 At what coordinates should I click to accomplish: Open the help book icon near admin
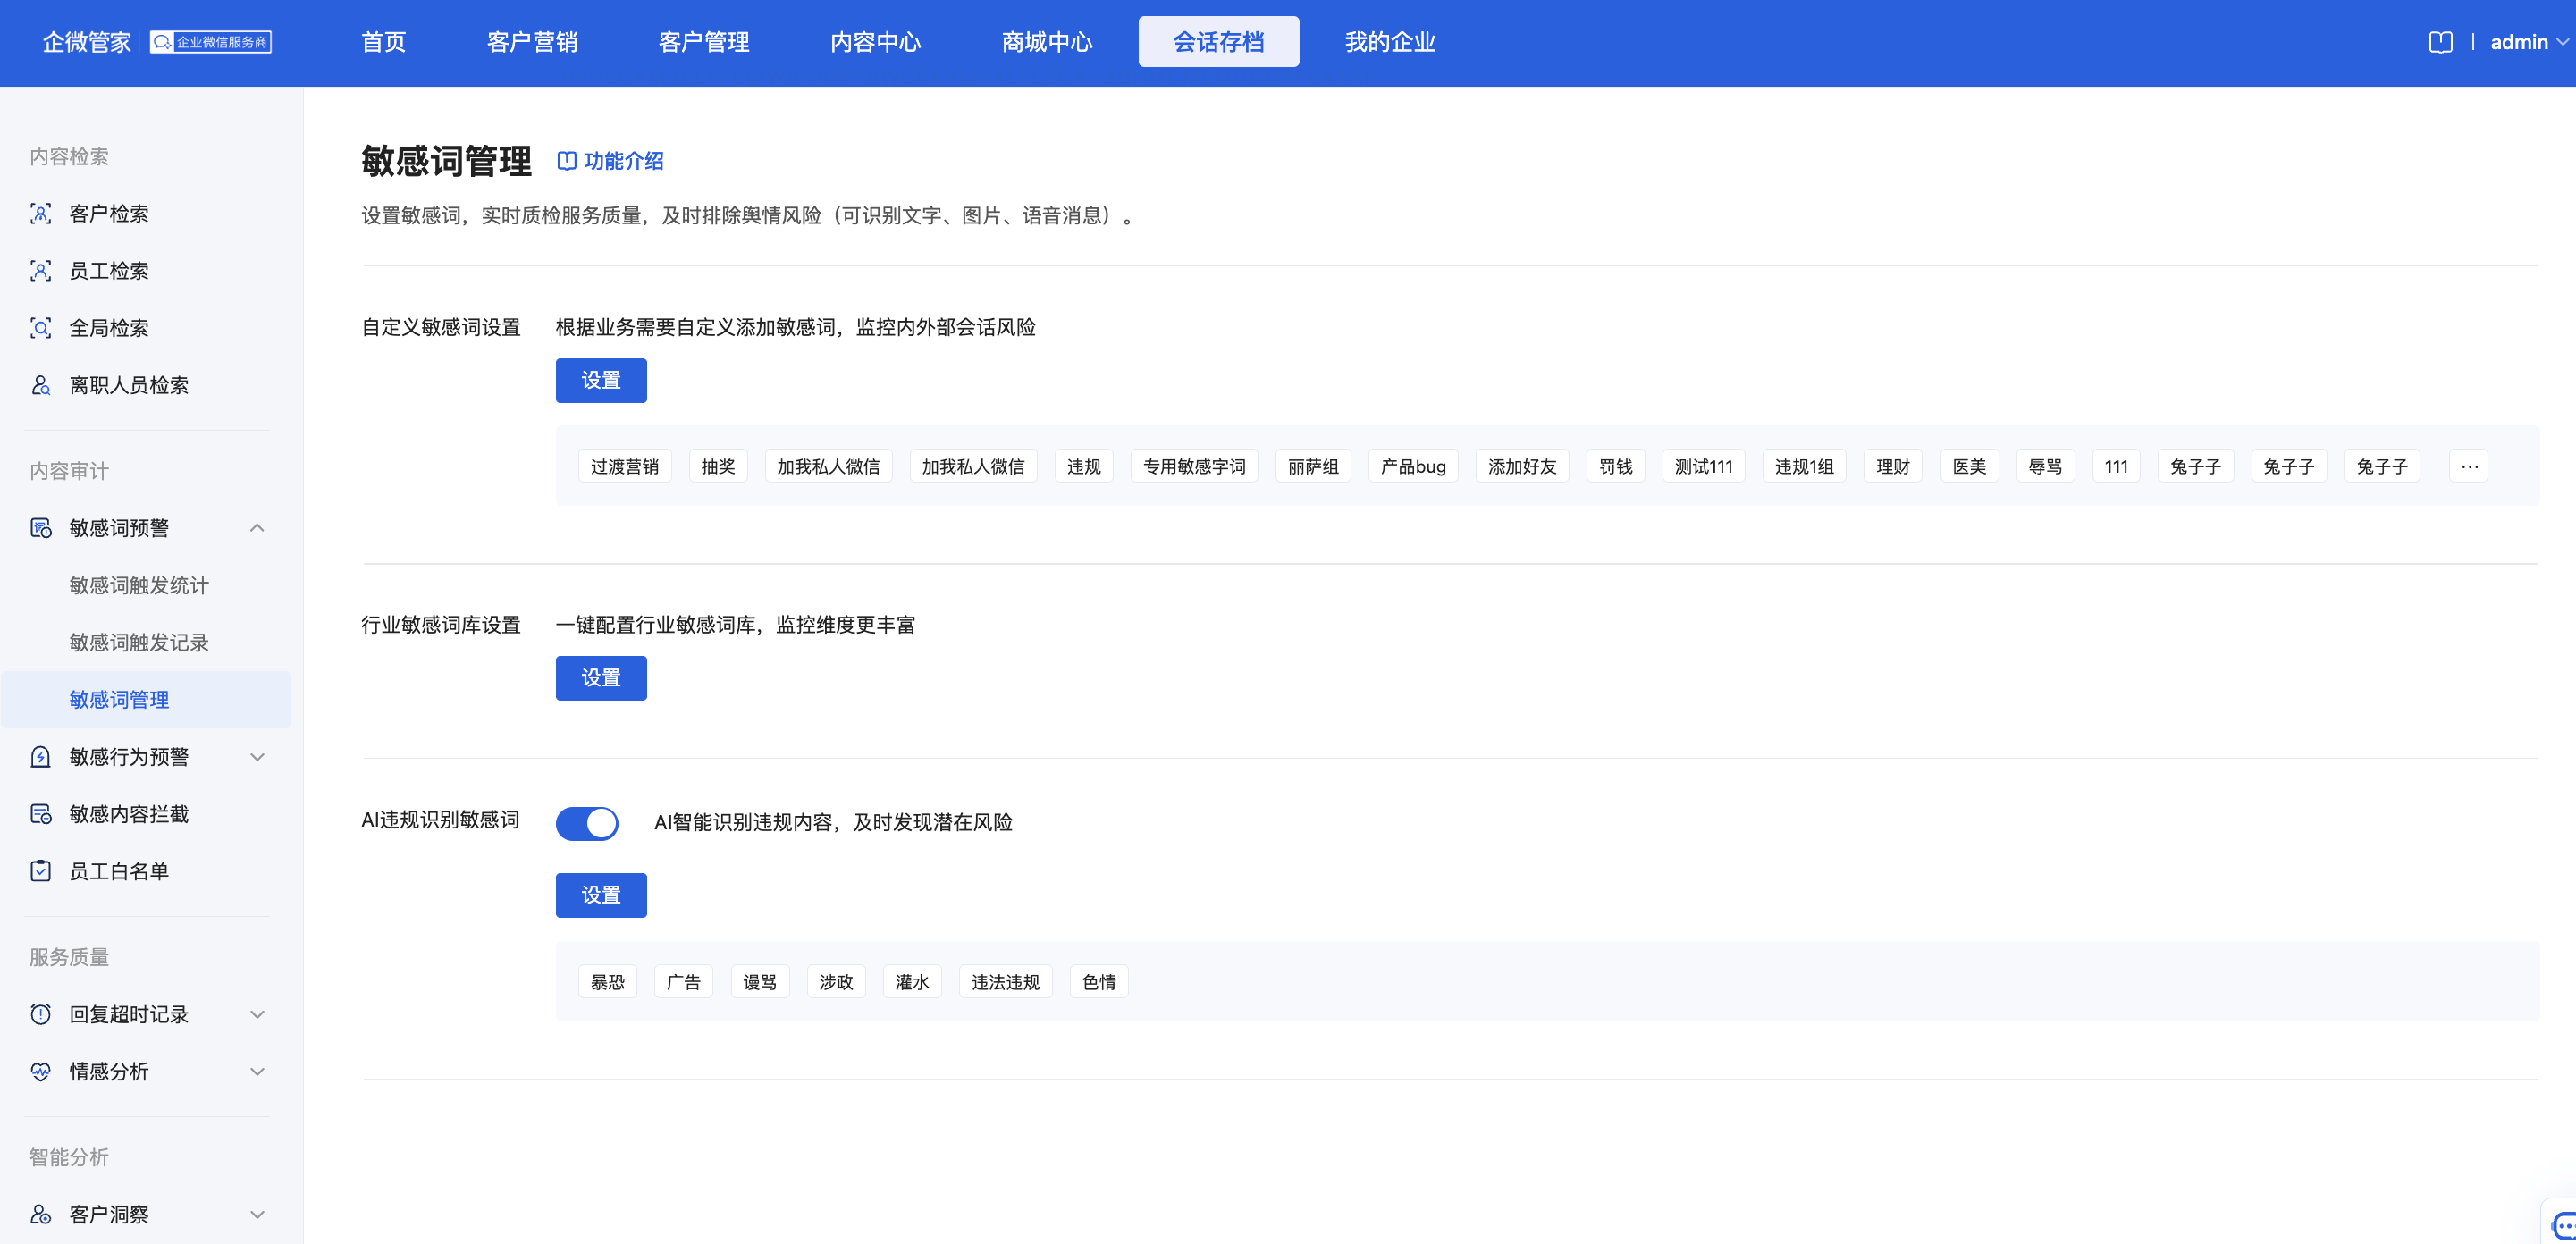point(2440,42)
